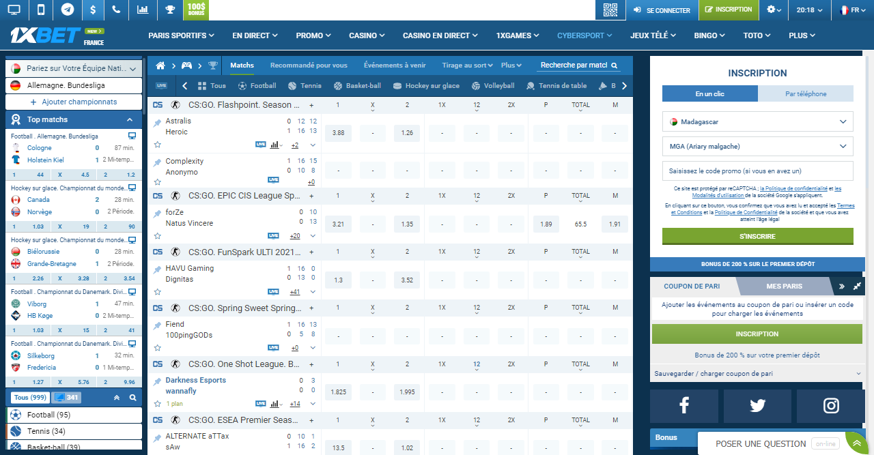Open the Facebook social link

683,406
